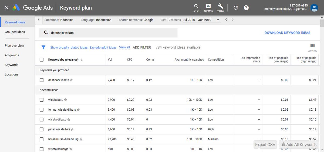Sort by Vol column header
Image resolution: width=324 pixels, height=152 pixels.
[x=110, y=60]
